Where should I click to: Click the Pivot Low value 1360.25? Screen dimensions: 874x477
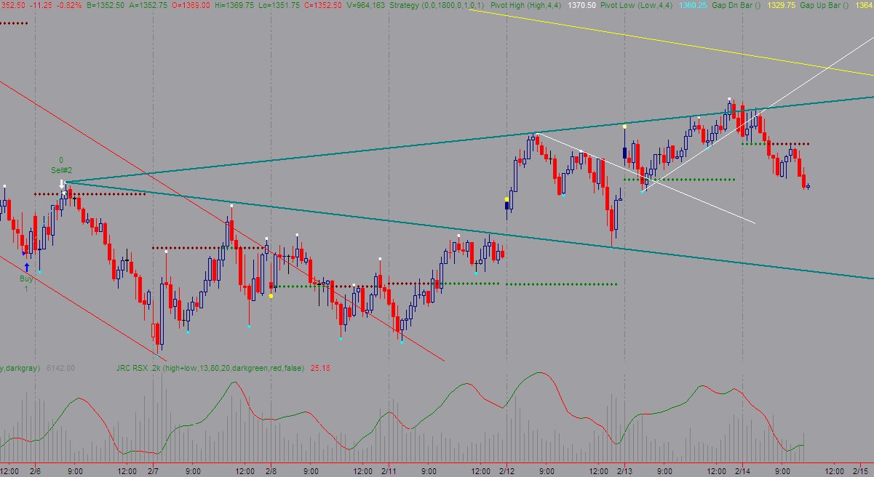(694, 5)
